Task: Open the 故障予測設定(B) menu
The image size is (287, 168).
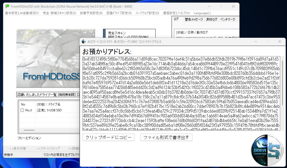Action: [x=91, y=13]
